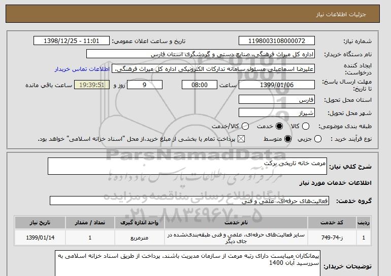
Task: Toggle the Islamic treasury payment checkbox
Action: (x=241, y=139)
